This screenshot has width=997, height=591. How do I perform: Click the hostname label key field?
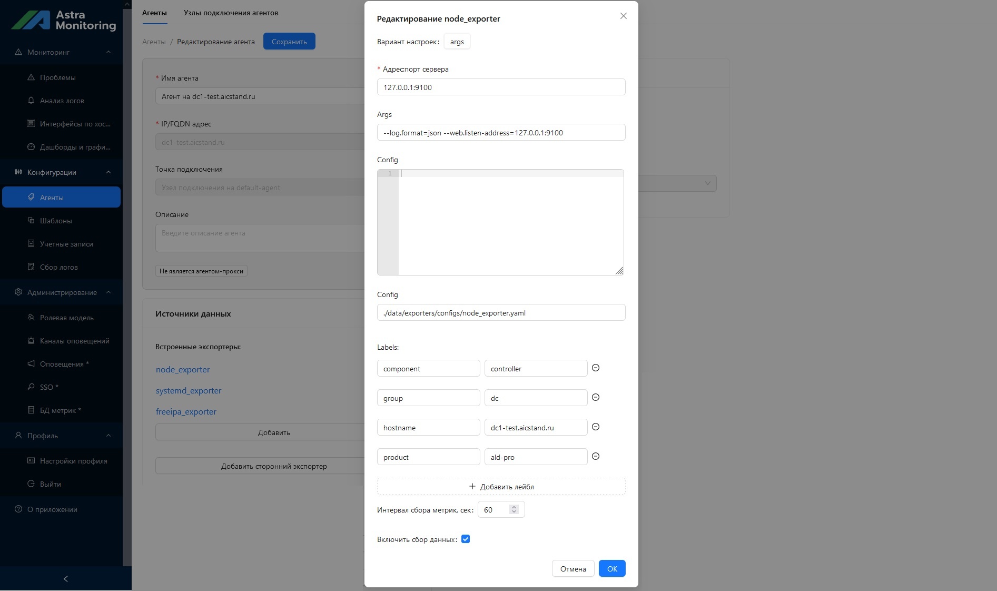tap(428, 427)
